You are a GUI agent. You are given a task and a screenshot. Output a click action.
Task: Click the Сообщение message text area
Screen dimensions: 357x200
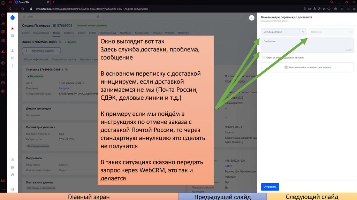pyautogui.click(x=307, y=45)
